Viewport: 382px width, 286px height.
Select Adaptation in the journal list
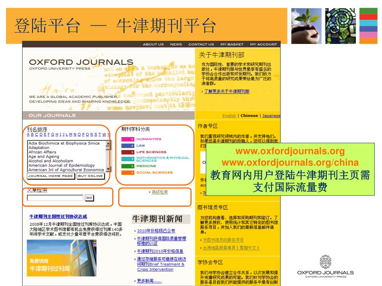(x=39, y=147)
